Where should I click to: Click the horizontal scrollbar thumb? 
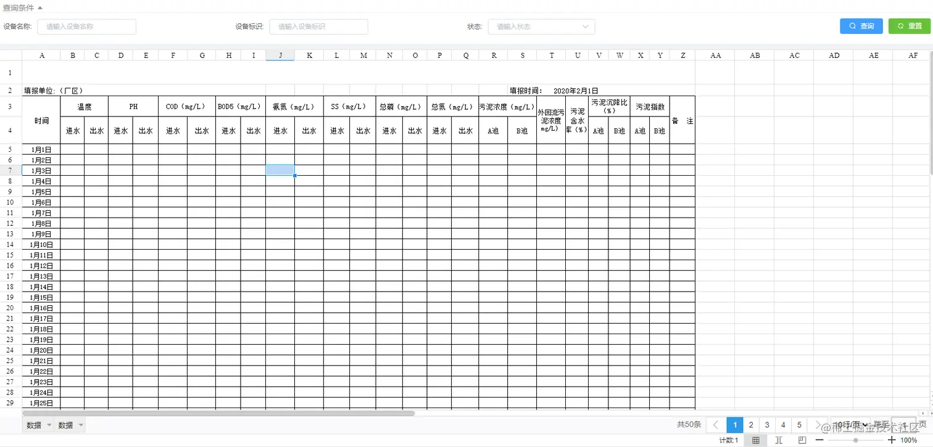(218, 413)
